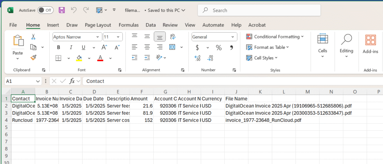Image resolution: width=383 pixels, height=164 pixels.
Task: Click the Copy icon
Action: [x=33, y=47]
